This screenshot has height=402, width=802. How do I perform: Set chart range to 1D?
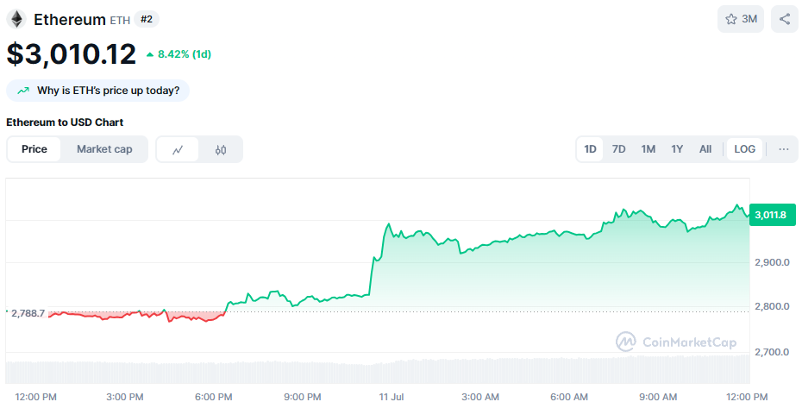[x=590, y=149]
